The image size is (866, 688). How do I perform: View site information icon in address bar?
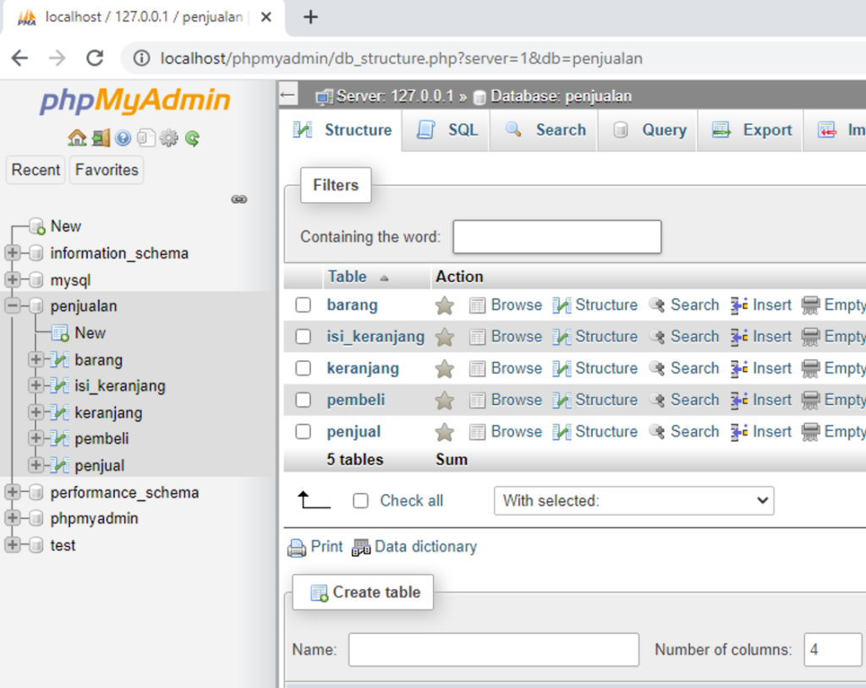click(142, 58)
